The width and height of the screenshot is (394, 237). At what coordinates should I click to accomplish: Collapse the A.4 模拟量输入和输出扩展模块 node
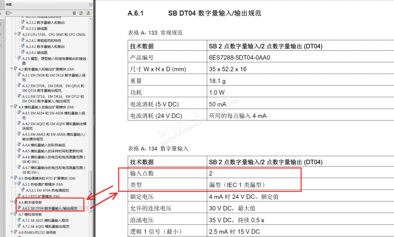pyautogui.click(x=12, y=107)
